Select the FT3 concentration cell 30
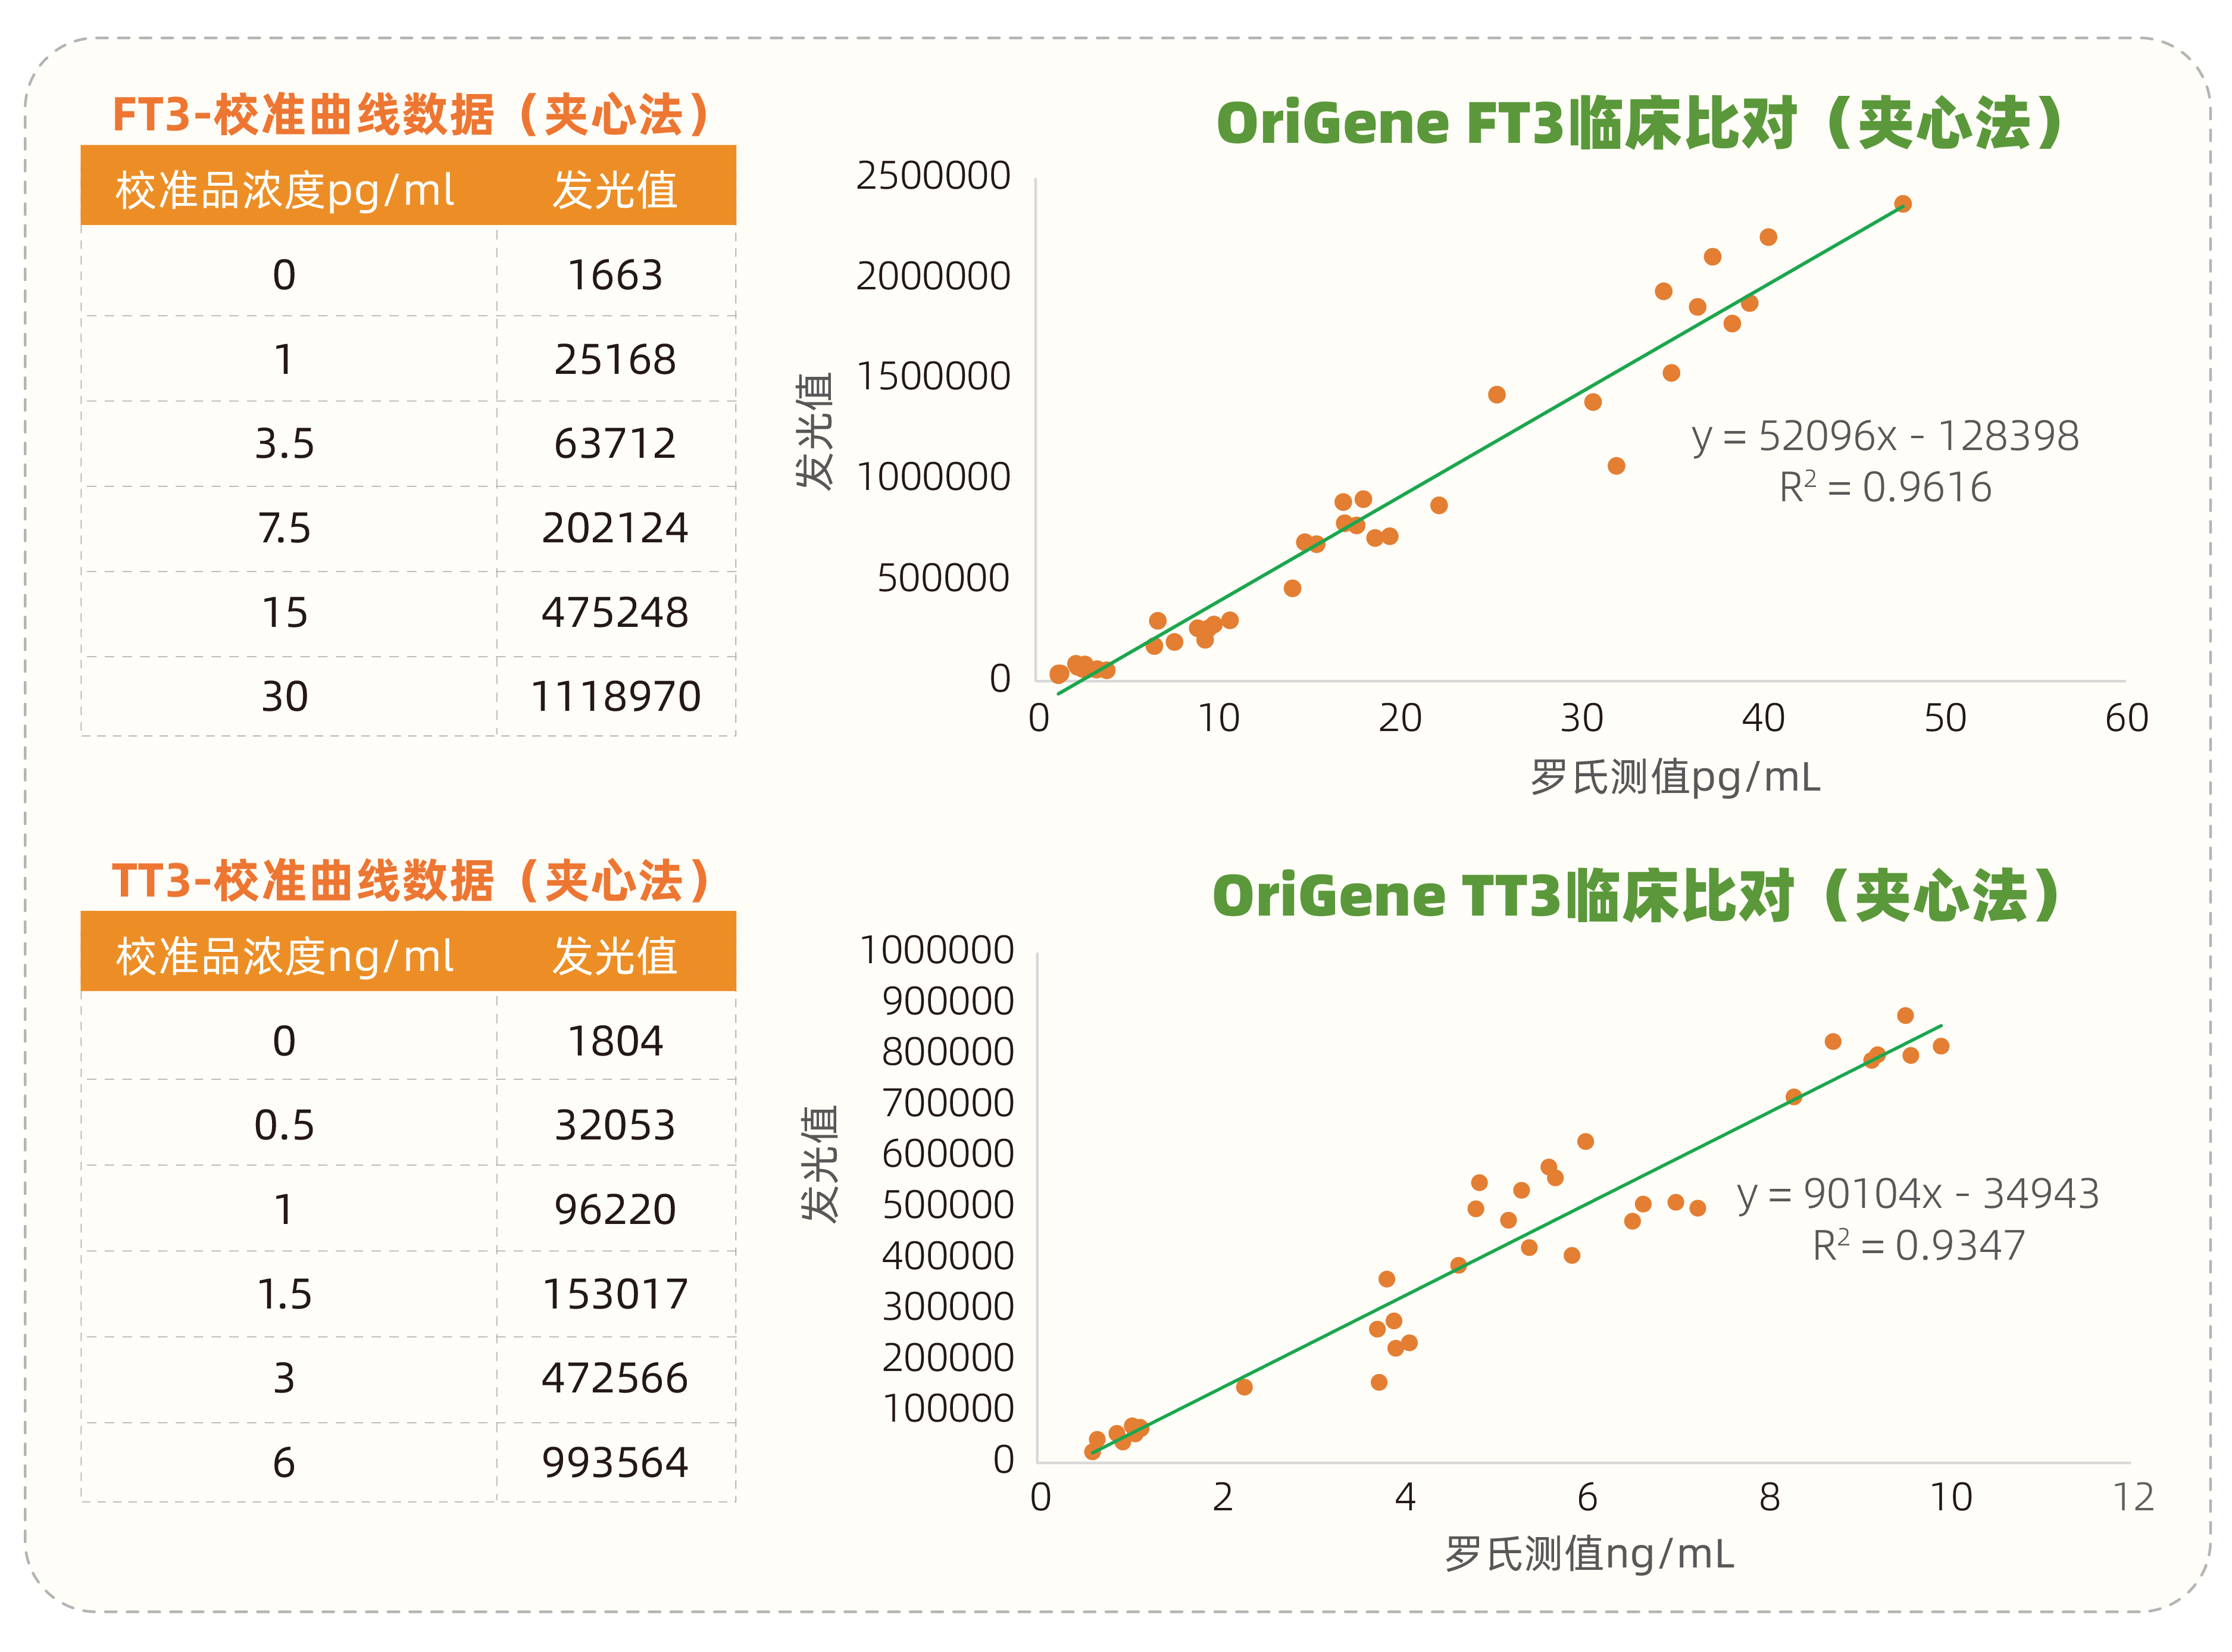 tap(285, 696)
